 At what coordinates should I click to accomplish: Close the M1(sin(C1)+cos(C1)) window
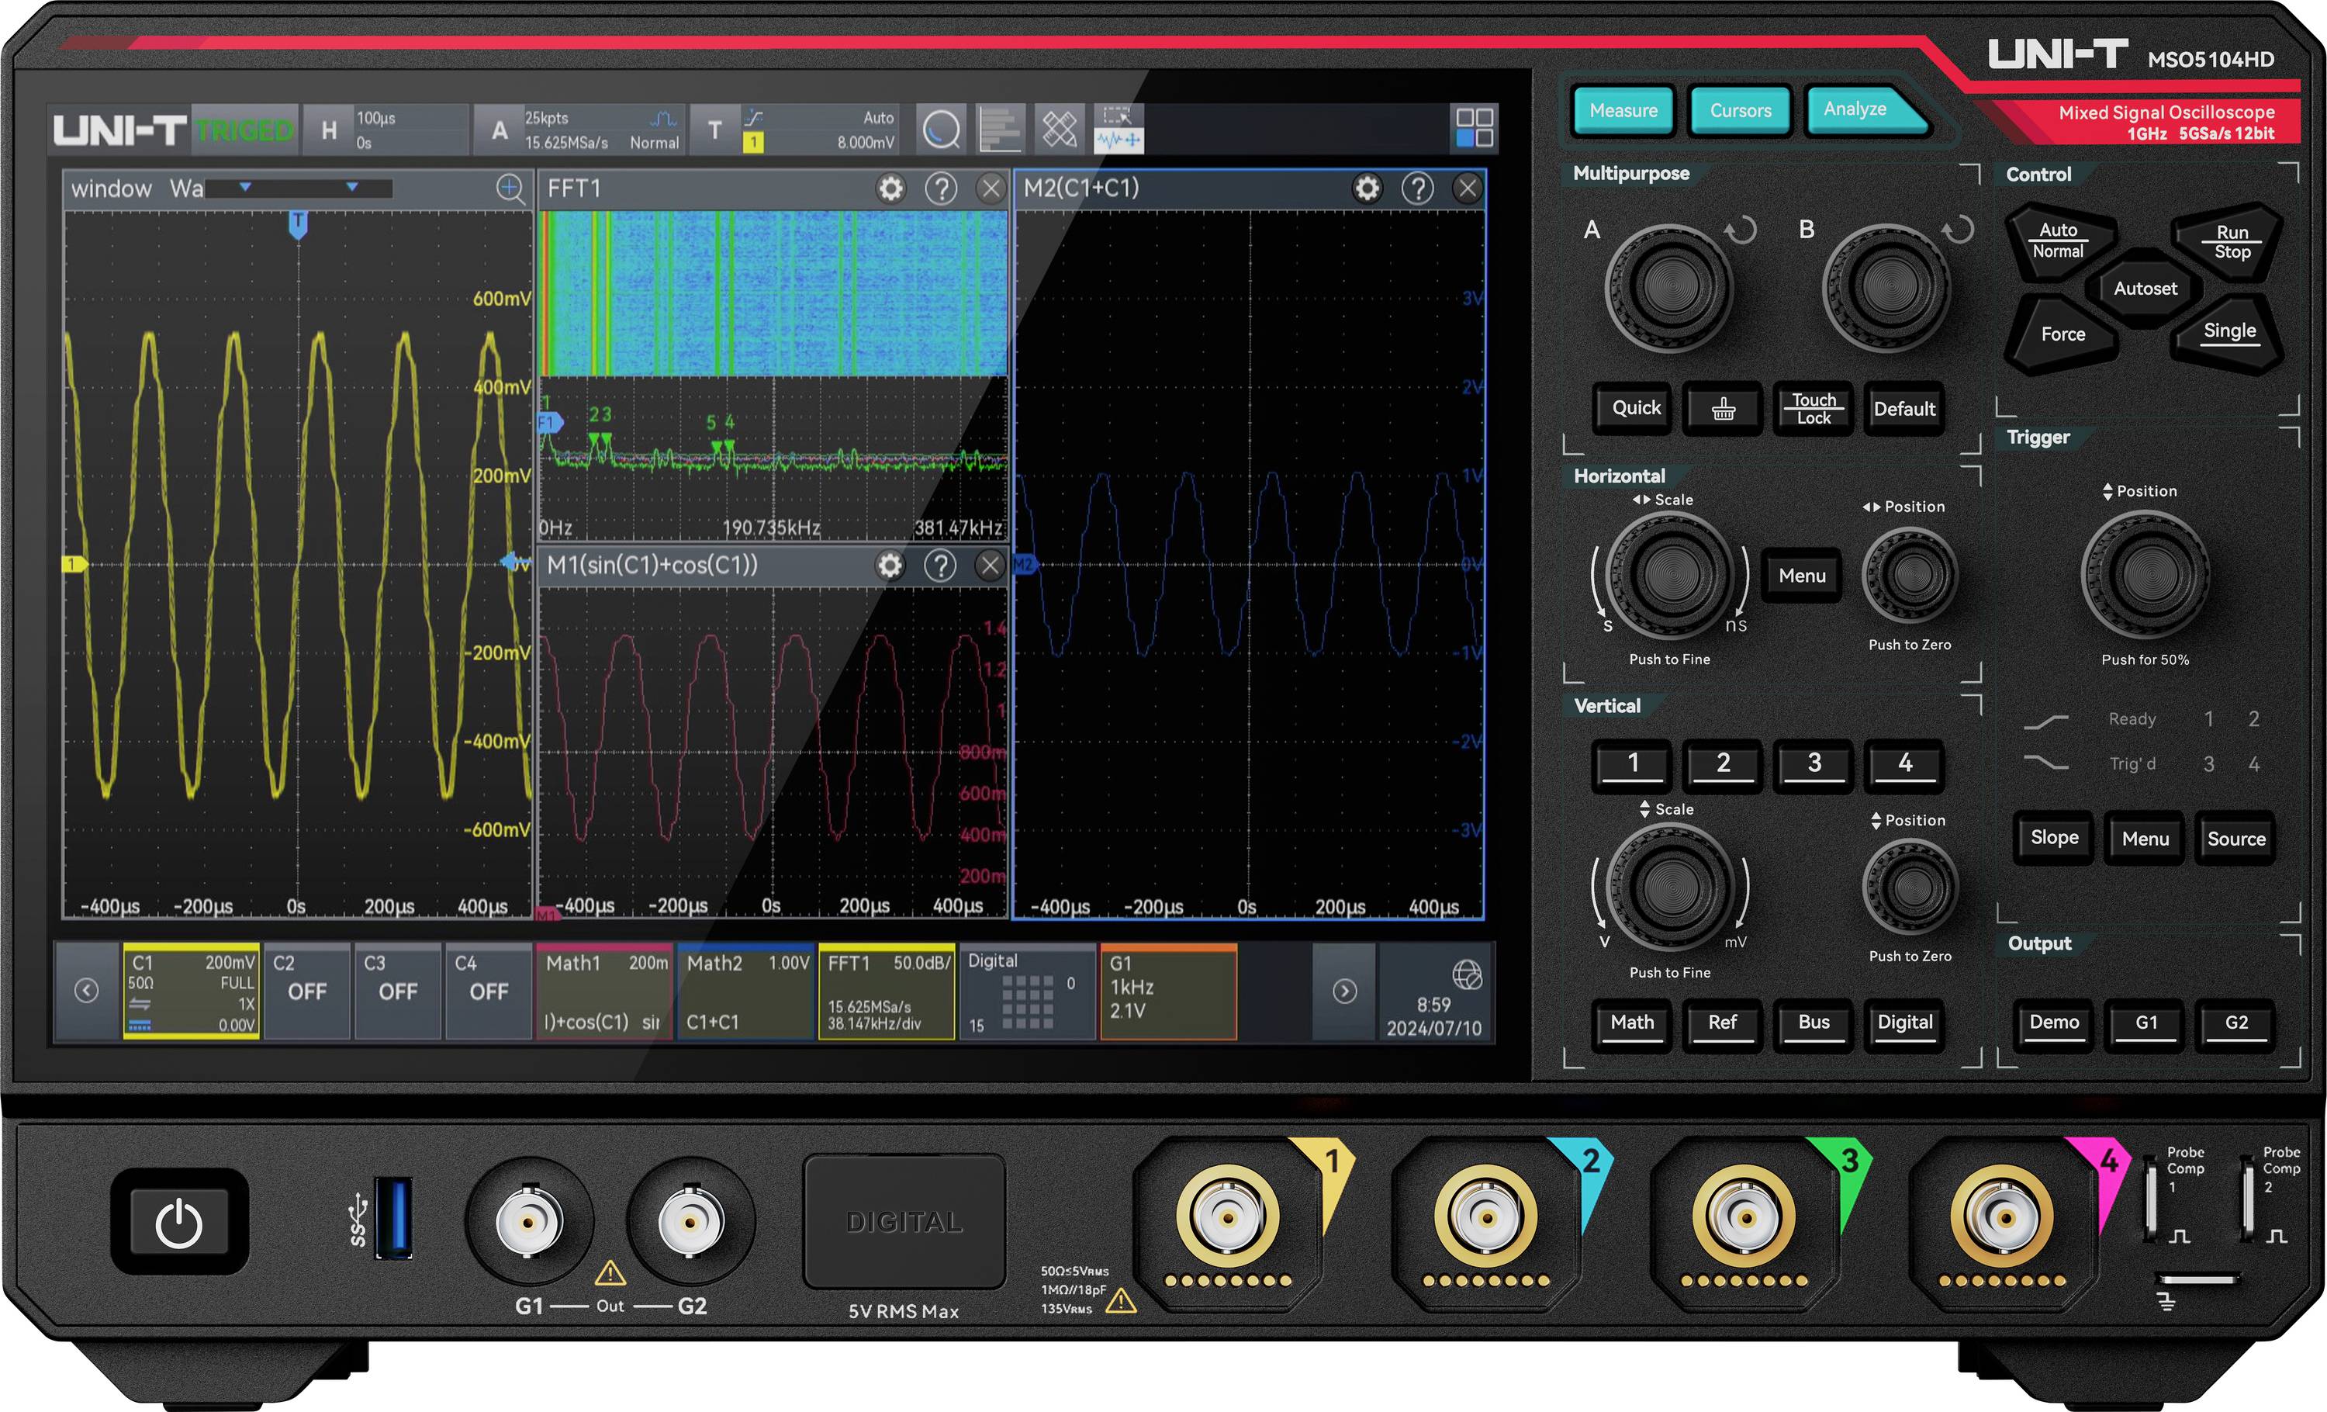click(990, 566)
